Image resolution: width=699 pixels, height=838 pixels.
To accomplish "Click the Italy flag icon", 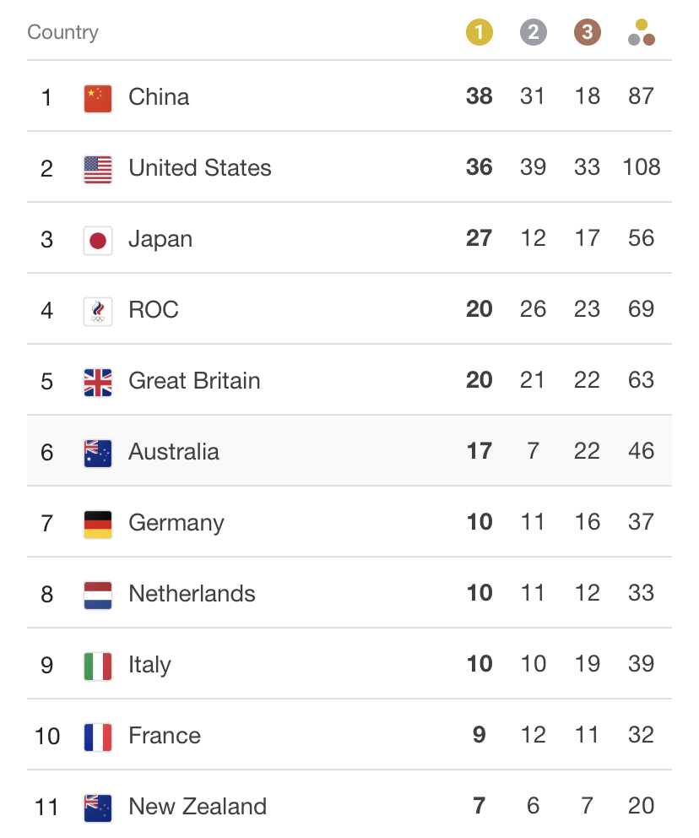I will tap(98, 667).
